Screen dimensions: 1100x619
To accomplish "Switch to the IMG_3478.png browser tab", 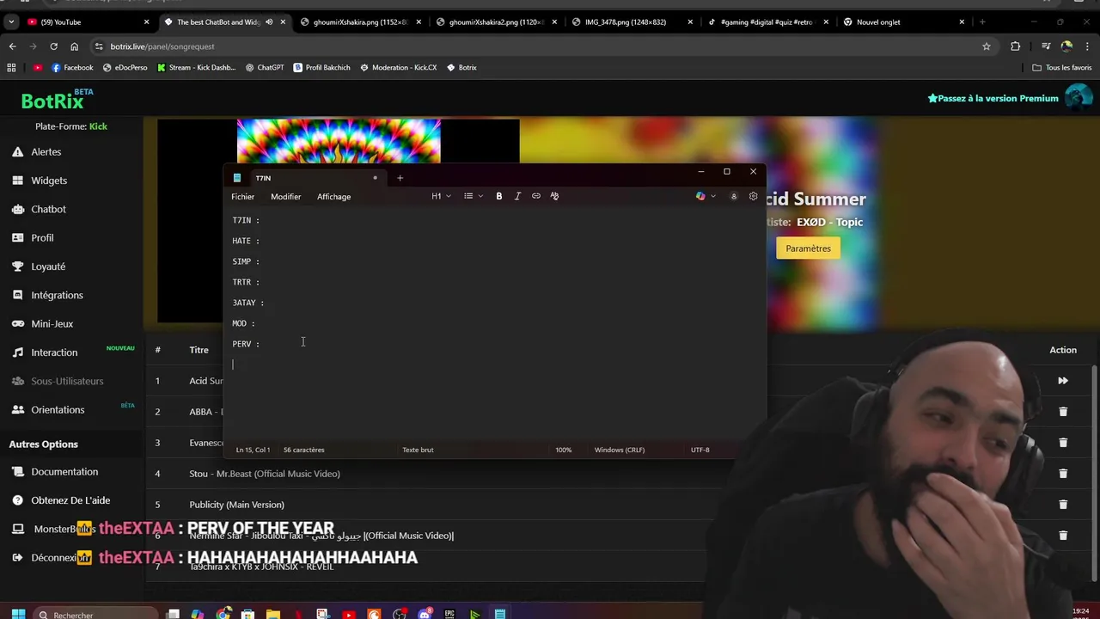I will (632, 21).
